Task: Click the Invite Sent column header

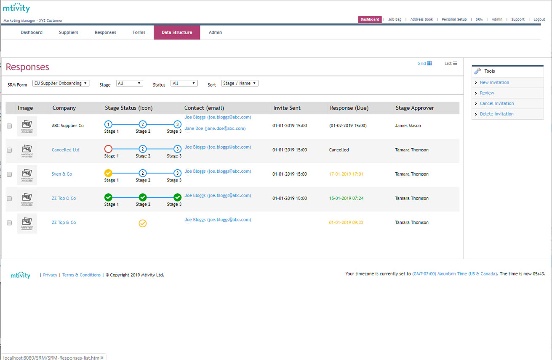Action: point(287,108)
